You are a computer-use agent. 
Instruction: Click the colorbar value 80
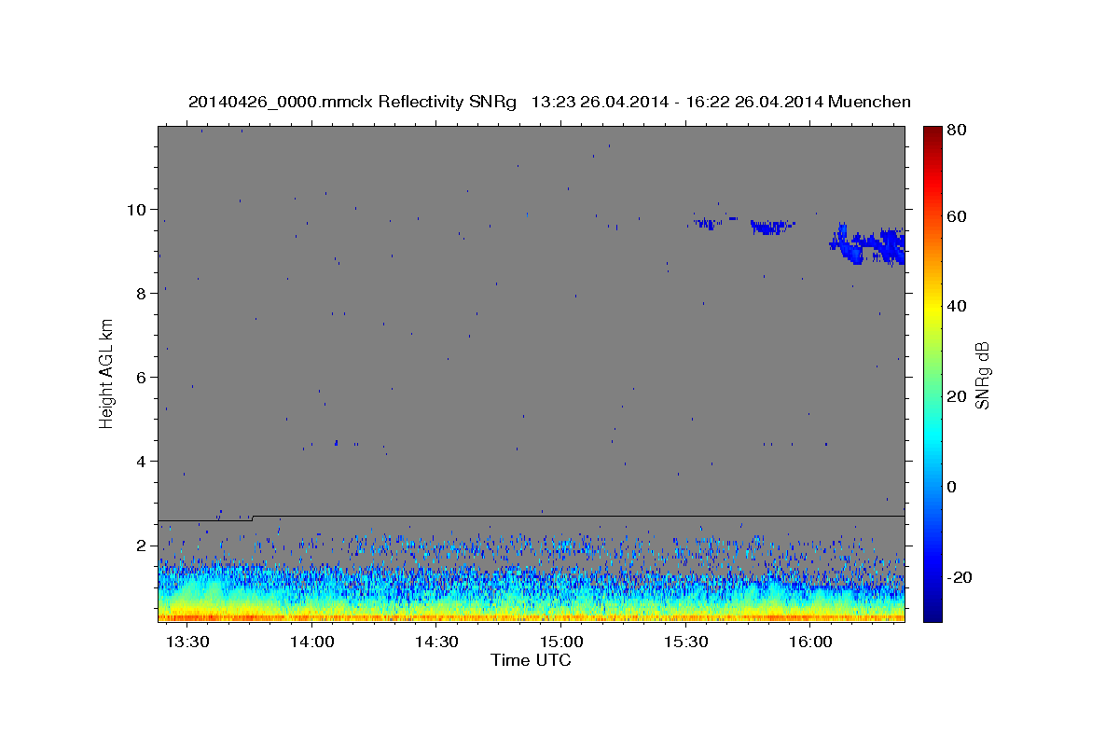click(957, 131)
